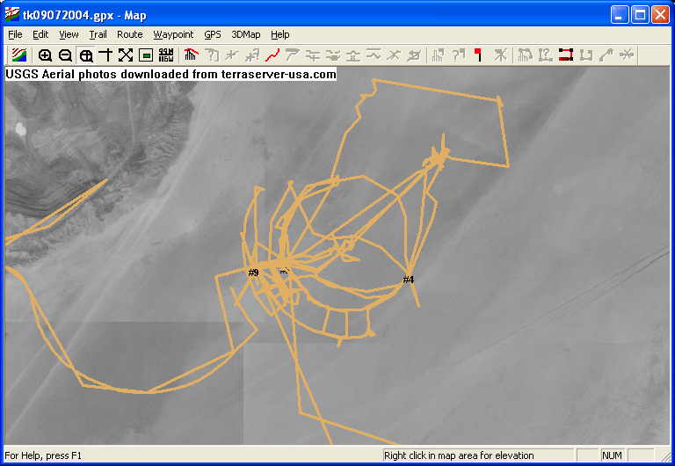Open the Route menu
The image size is (675, 466).
(129, 34)
